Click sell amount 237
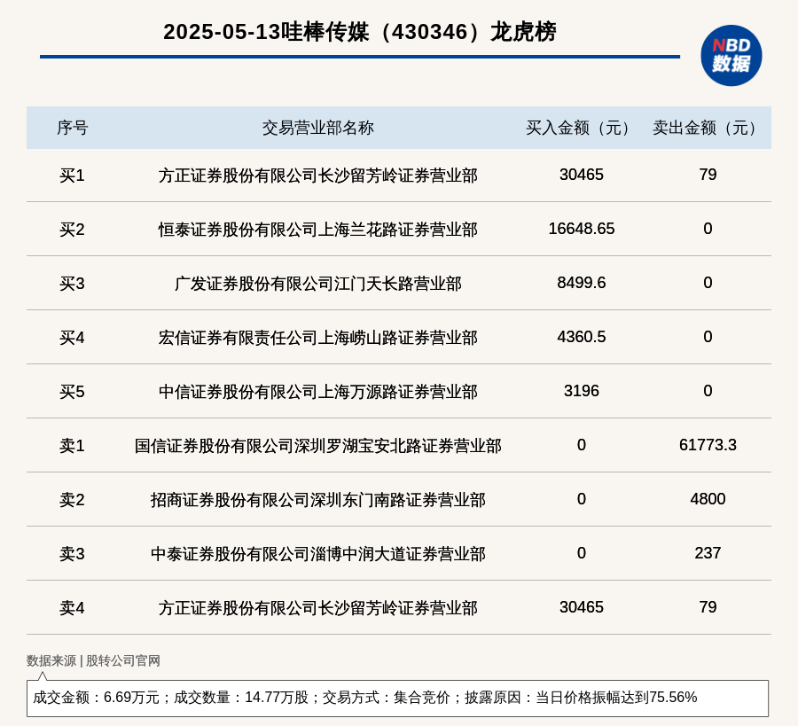The image size is (798, 726). (x=708, y=552)
